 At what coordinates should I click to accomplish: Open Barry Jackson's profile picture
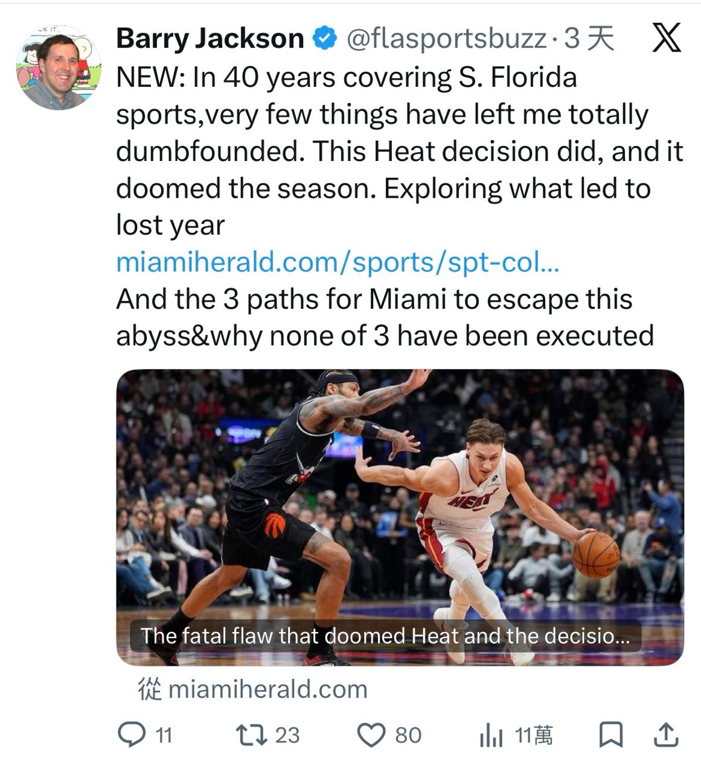58,68
